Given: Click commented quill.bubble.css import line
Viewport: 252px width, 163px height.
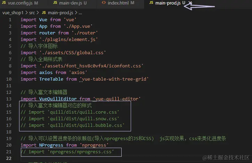Looking at the screenshot, I should click(x=73, y=125).
